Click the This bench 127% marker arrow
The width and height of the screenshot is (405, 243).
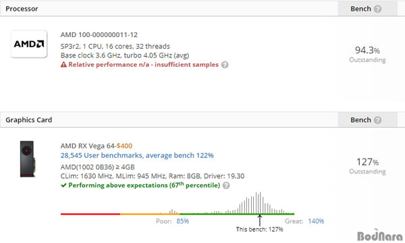coord(260,220)
